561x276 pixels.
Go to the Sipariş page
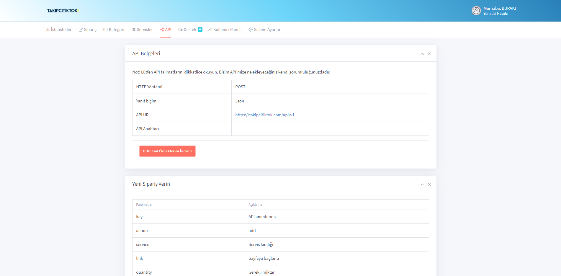pos(87,30)
